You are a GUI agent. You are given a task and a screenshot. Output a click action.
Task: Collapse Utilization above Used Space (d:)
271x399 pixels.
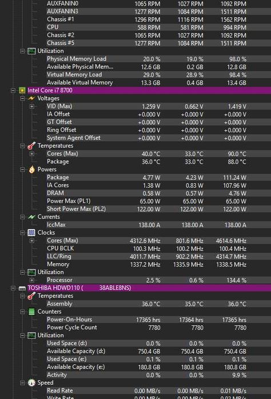(22, 336)
